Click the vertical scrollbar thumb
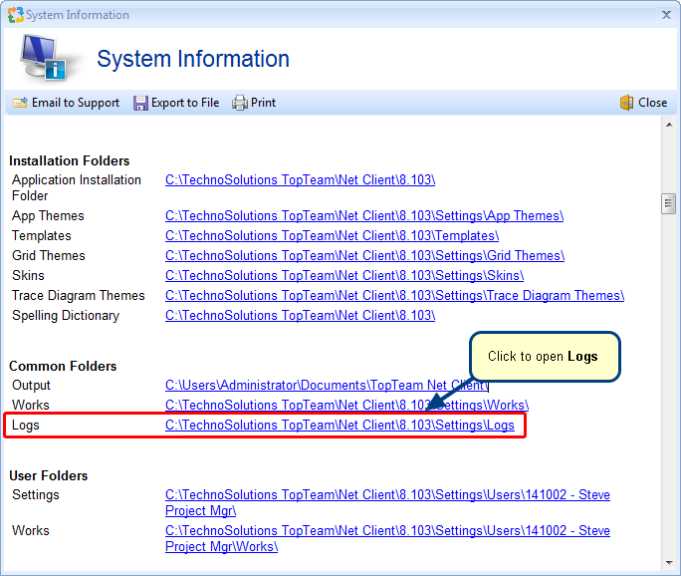Viewport: 681px width, 576px height. point(669,203)
